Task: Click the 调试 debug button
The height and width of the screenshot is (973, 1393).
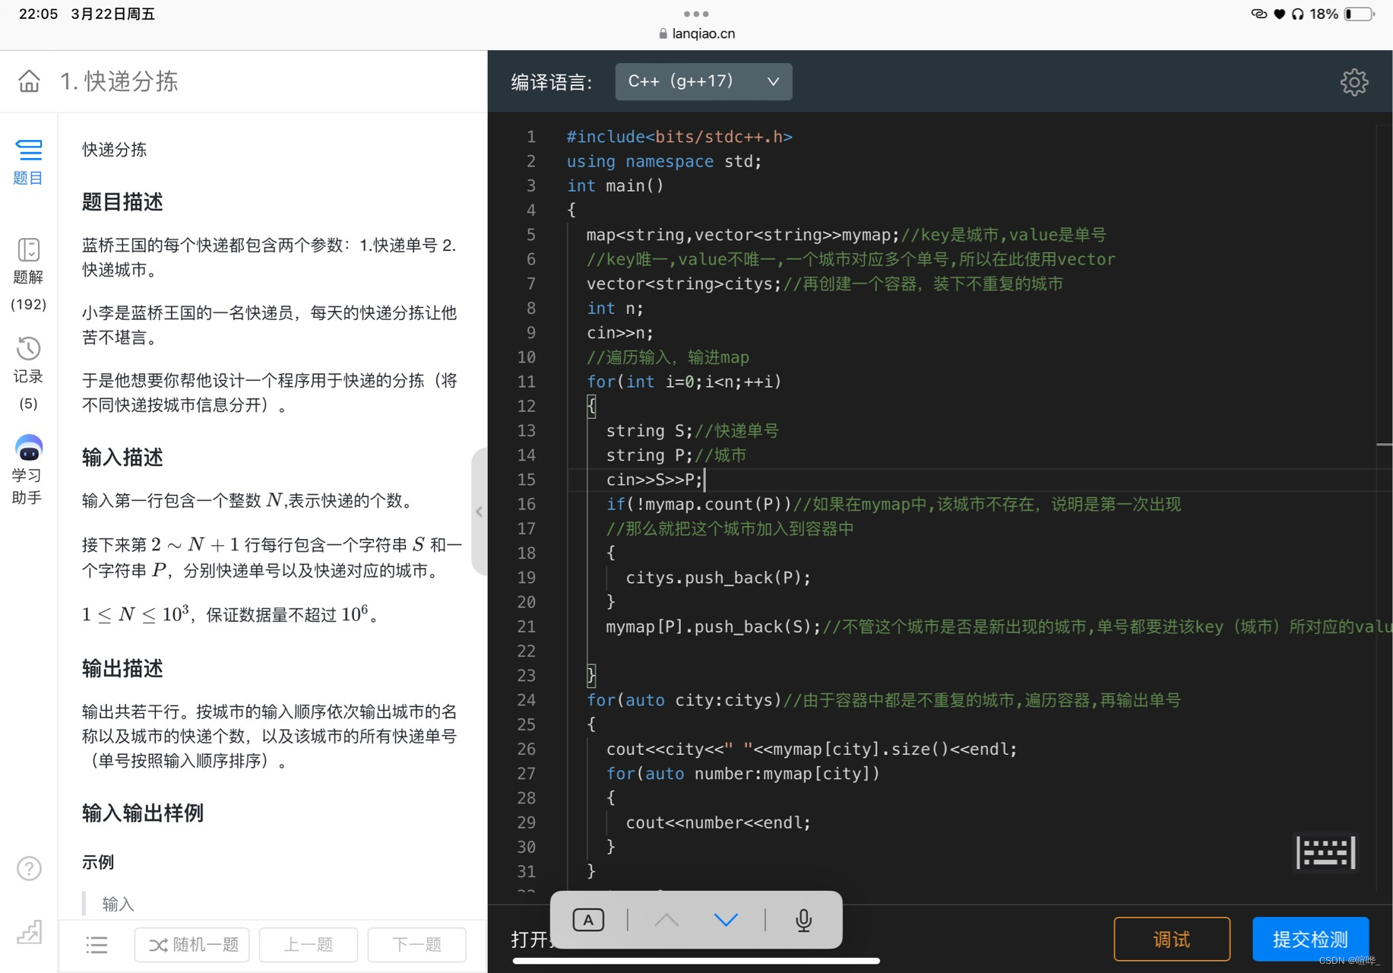Action: point(1172,940)
